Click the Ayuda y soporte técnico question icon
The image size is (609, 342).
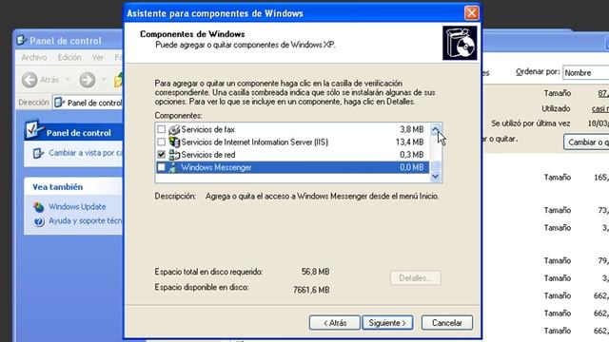point(38,221)
